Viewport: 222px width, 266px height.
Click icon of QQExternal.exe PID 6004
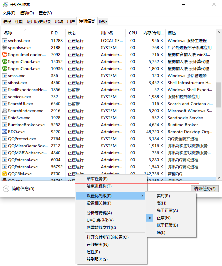click(x=5, y=160)
